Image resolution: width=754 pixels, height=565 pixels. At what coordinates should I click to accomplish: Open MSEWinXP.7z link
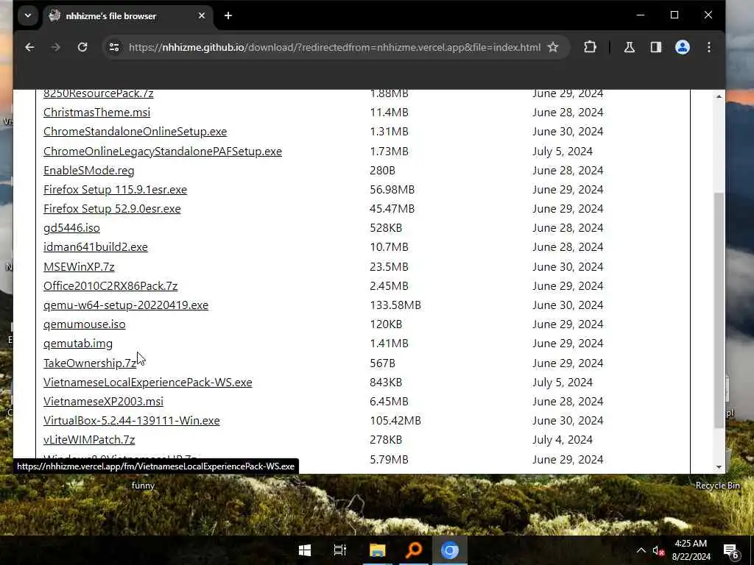pyautogui.click(x=79, y=266)
